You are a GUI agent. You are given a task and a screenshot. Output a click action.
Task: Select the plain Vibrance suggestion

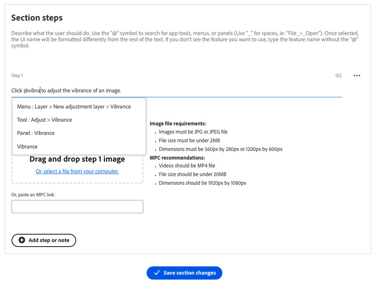click(28, 146)
